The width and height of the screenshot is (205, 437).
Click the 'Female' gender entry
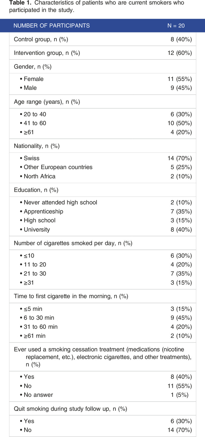tap(34, 79)
